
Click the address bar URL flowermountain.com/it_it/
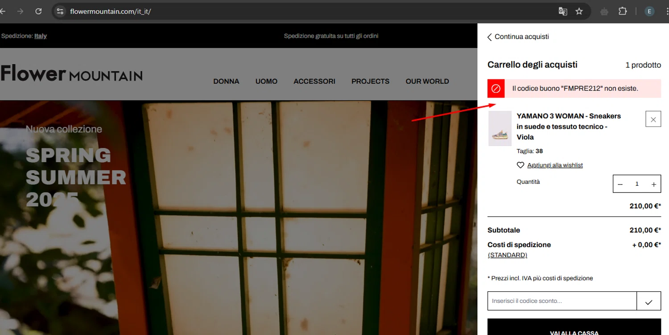pyautogui.click(x=110, y=11)
